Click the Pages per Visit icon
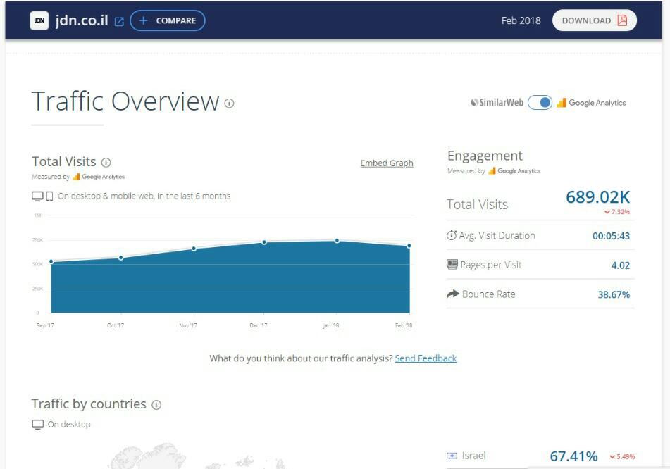 [x=452, y=265]
